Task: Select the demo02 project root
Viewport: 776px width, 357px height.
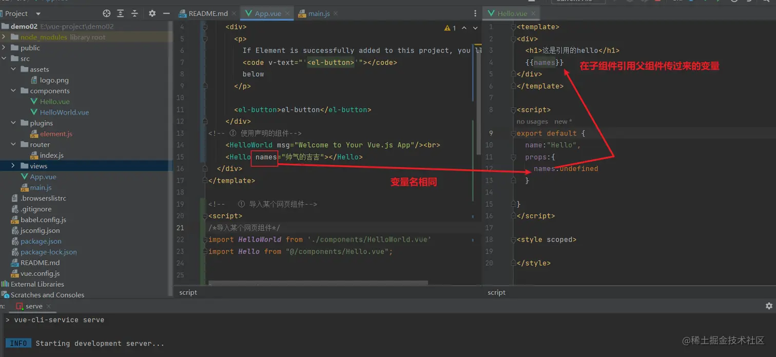Action: (25, 26)
